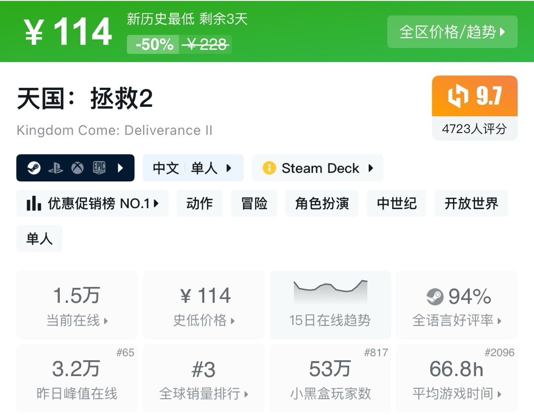The image size is (534, 415).
Task: Click the bar chart icon beside 优惠促销榜
Action: [x=34, y=204]
